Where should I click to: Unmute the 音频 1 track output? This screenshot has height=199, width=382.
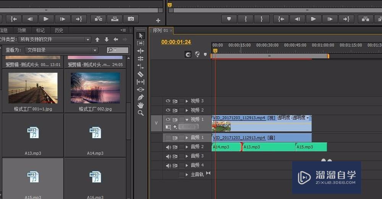(x=168, y=138)
